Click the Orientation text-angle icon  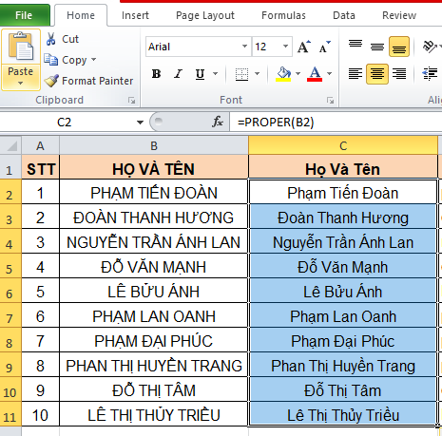(430, 47)
